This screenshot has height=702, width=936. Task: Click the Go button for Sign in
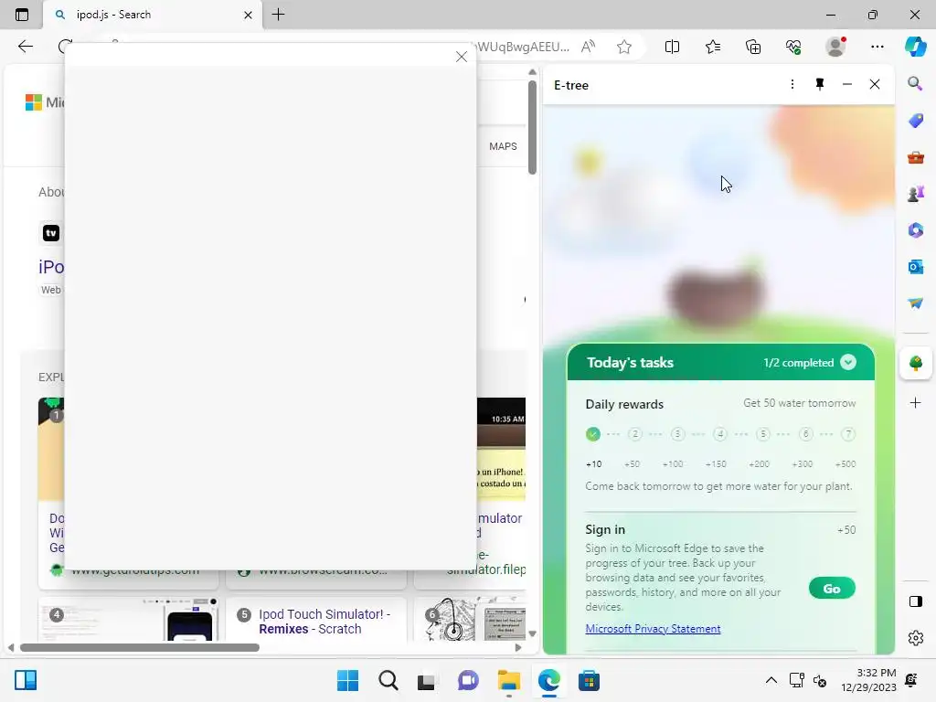pyautogui.click(x=832, y=589)
